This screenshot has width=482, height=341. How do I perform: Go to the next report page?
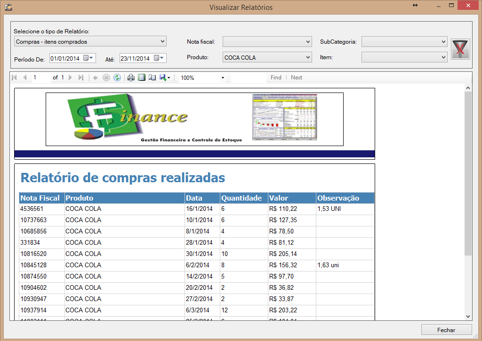tap(71, 77)
